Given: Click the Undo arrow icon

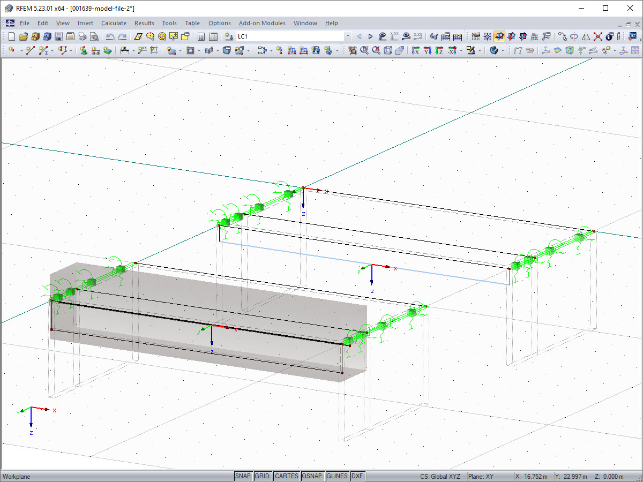Looking at the screenshot, I should coord(110,37).
